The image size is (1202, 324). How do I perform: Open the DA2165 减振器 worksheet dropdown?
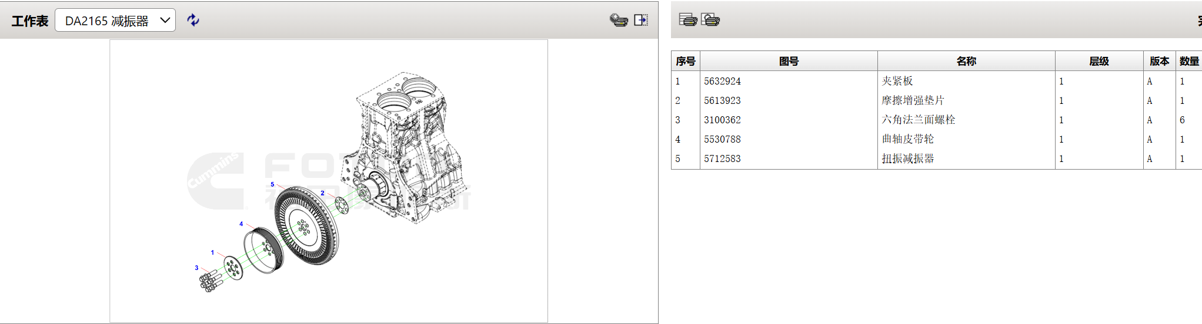click(x=115, y=21)
